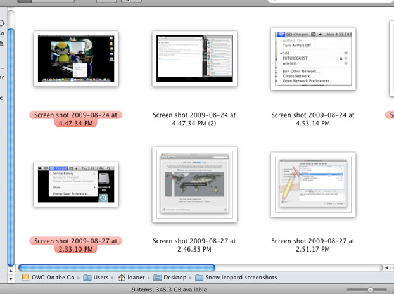
Task: Click the world map screenshot thumbnail
Action: tap(195, 184)
